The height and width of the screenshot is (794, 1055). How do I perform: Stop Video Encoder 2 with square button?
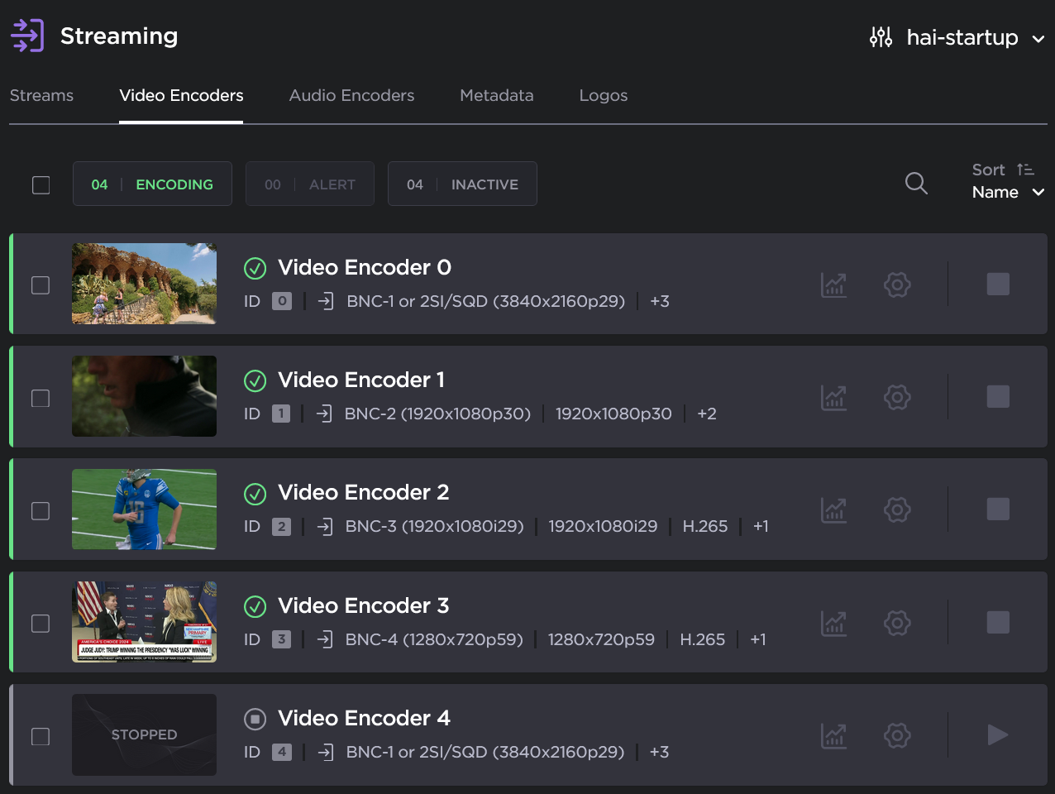998,509
